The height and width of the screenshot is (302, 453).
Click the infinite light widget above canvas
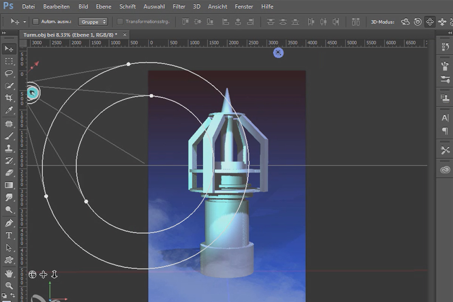click(x=278, y=53)
